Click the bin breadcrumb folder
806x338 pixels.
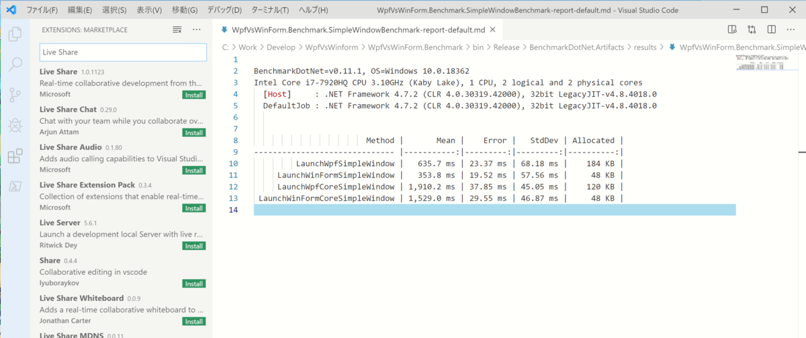point(478,47)
